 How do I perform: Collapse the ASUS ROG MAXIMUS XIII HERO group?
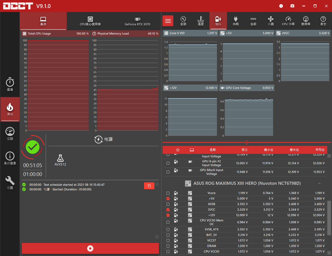click(319, 183)
